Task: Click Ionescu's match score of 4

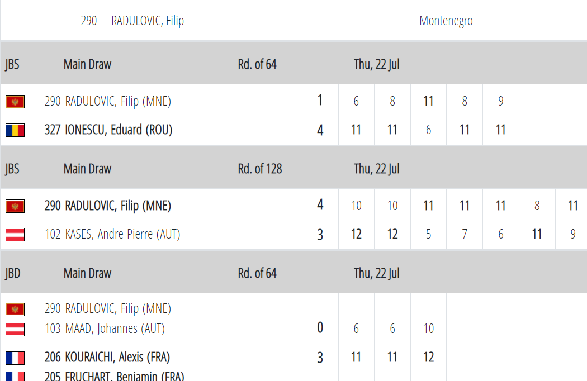Action: [320, 130]
